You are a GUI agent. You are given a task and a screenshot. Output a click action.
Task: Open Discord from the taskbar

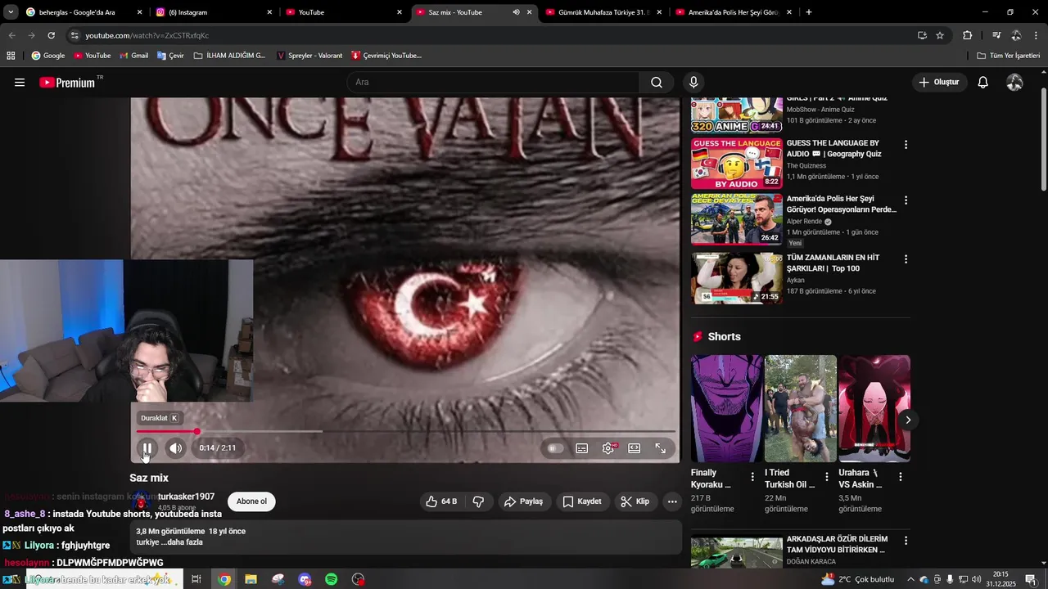(305, 579)
